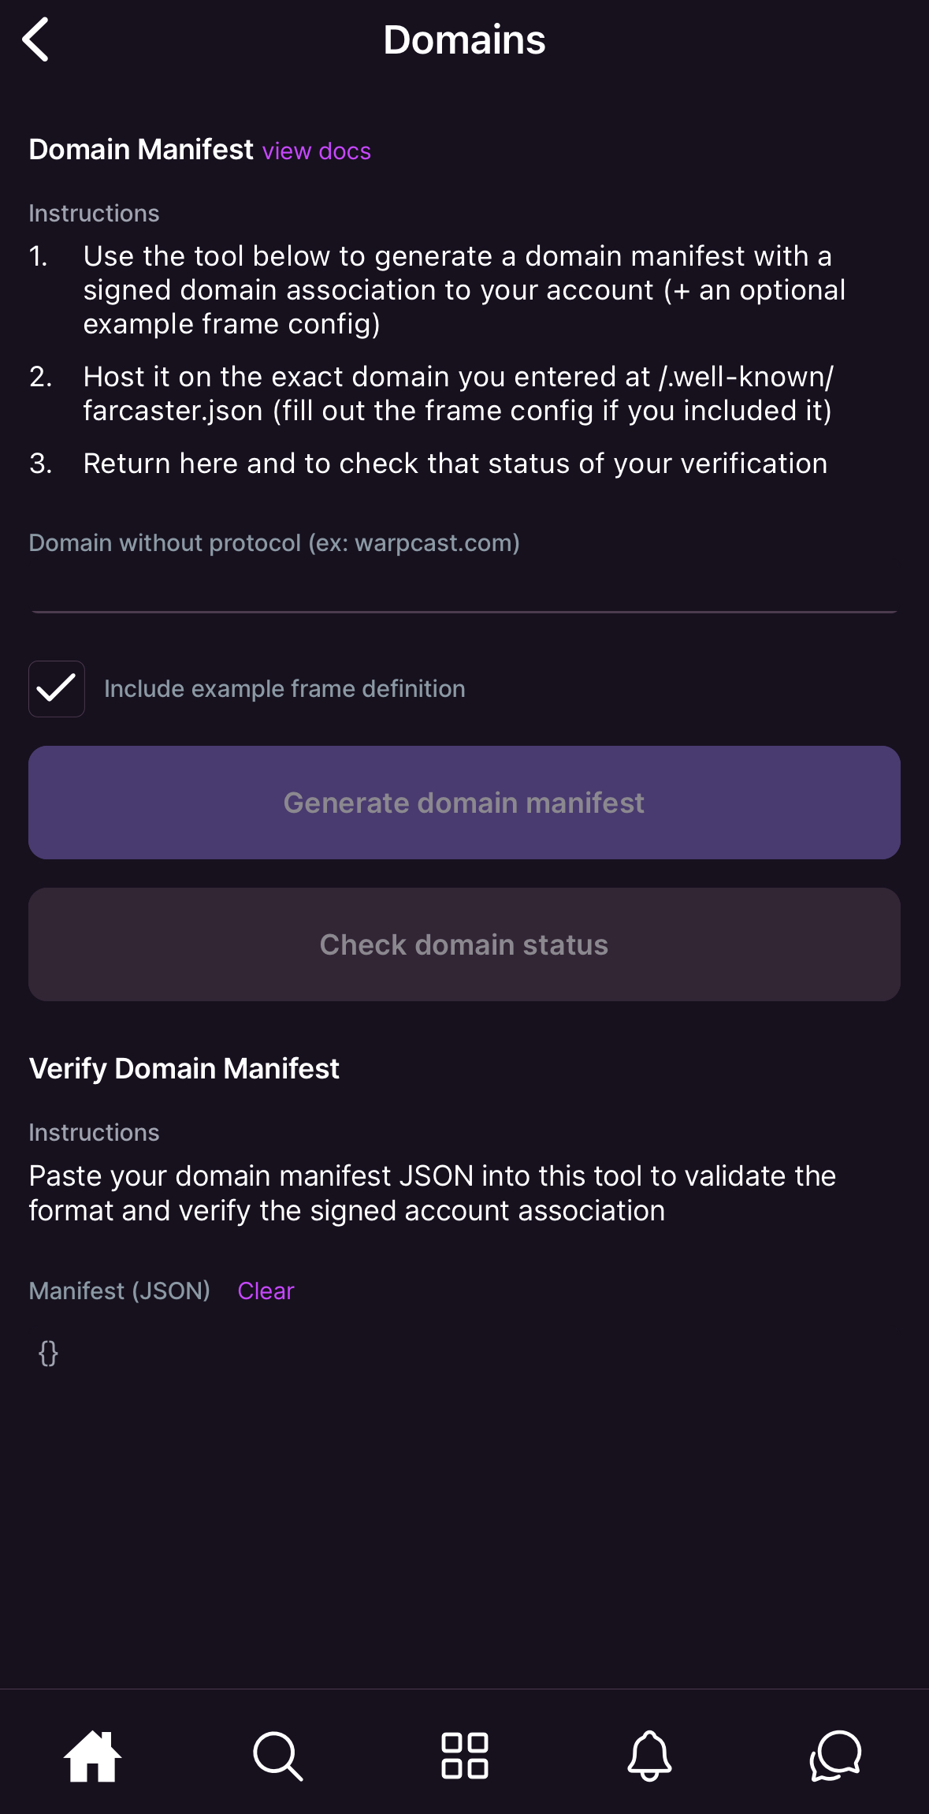
Task: Open the grid-shaped apps tab
Action: pos(465,1756)
